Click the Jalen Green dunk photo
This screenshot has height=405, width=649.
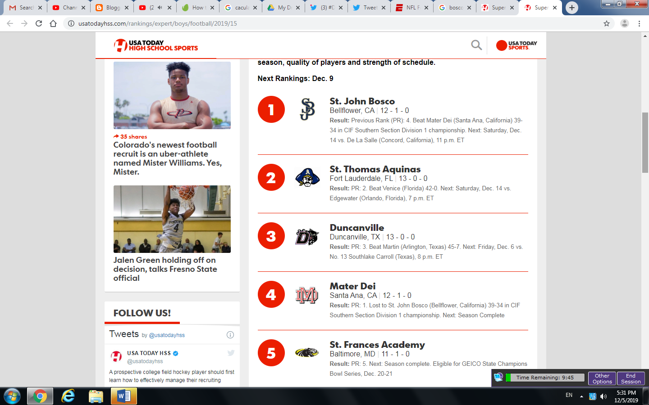(172, 219)
